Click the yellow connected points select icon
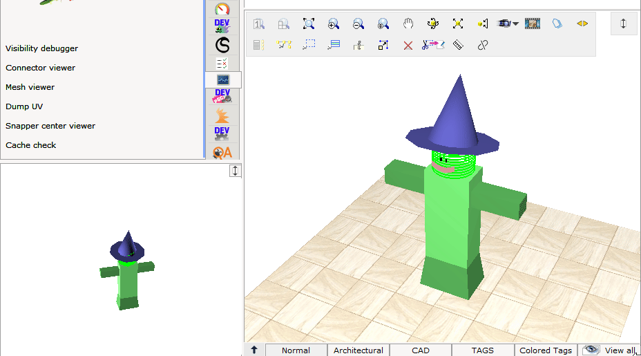The width and height of the screenshot is (641, 356). pos(284,45)
